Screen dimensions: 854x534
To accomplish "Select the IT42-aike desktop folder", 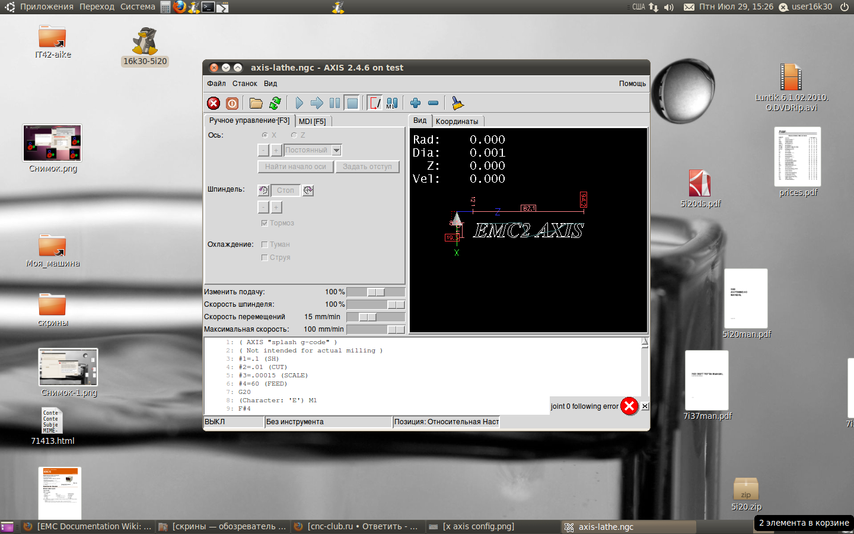I will (53, 42).
